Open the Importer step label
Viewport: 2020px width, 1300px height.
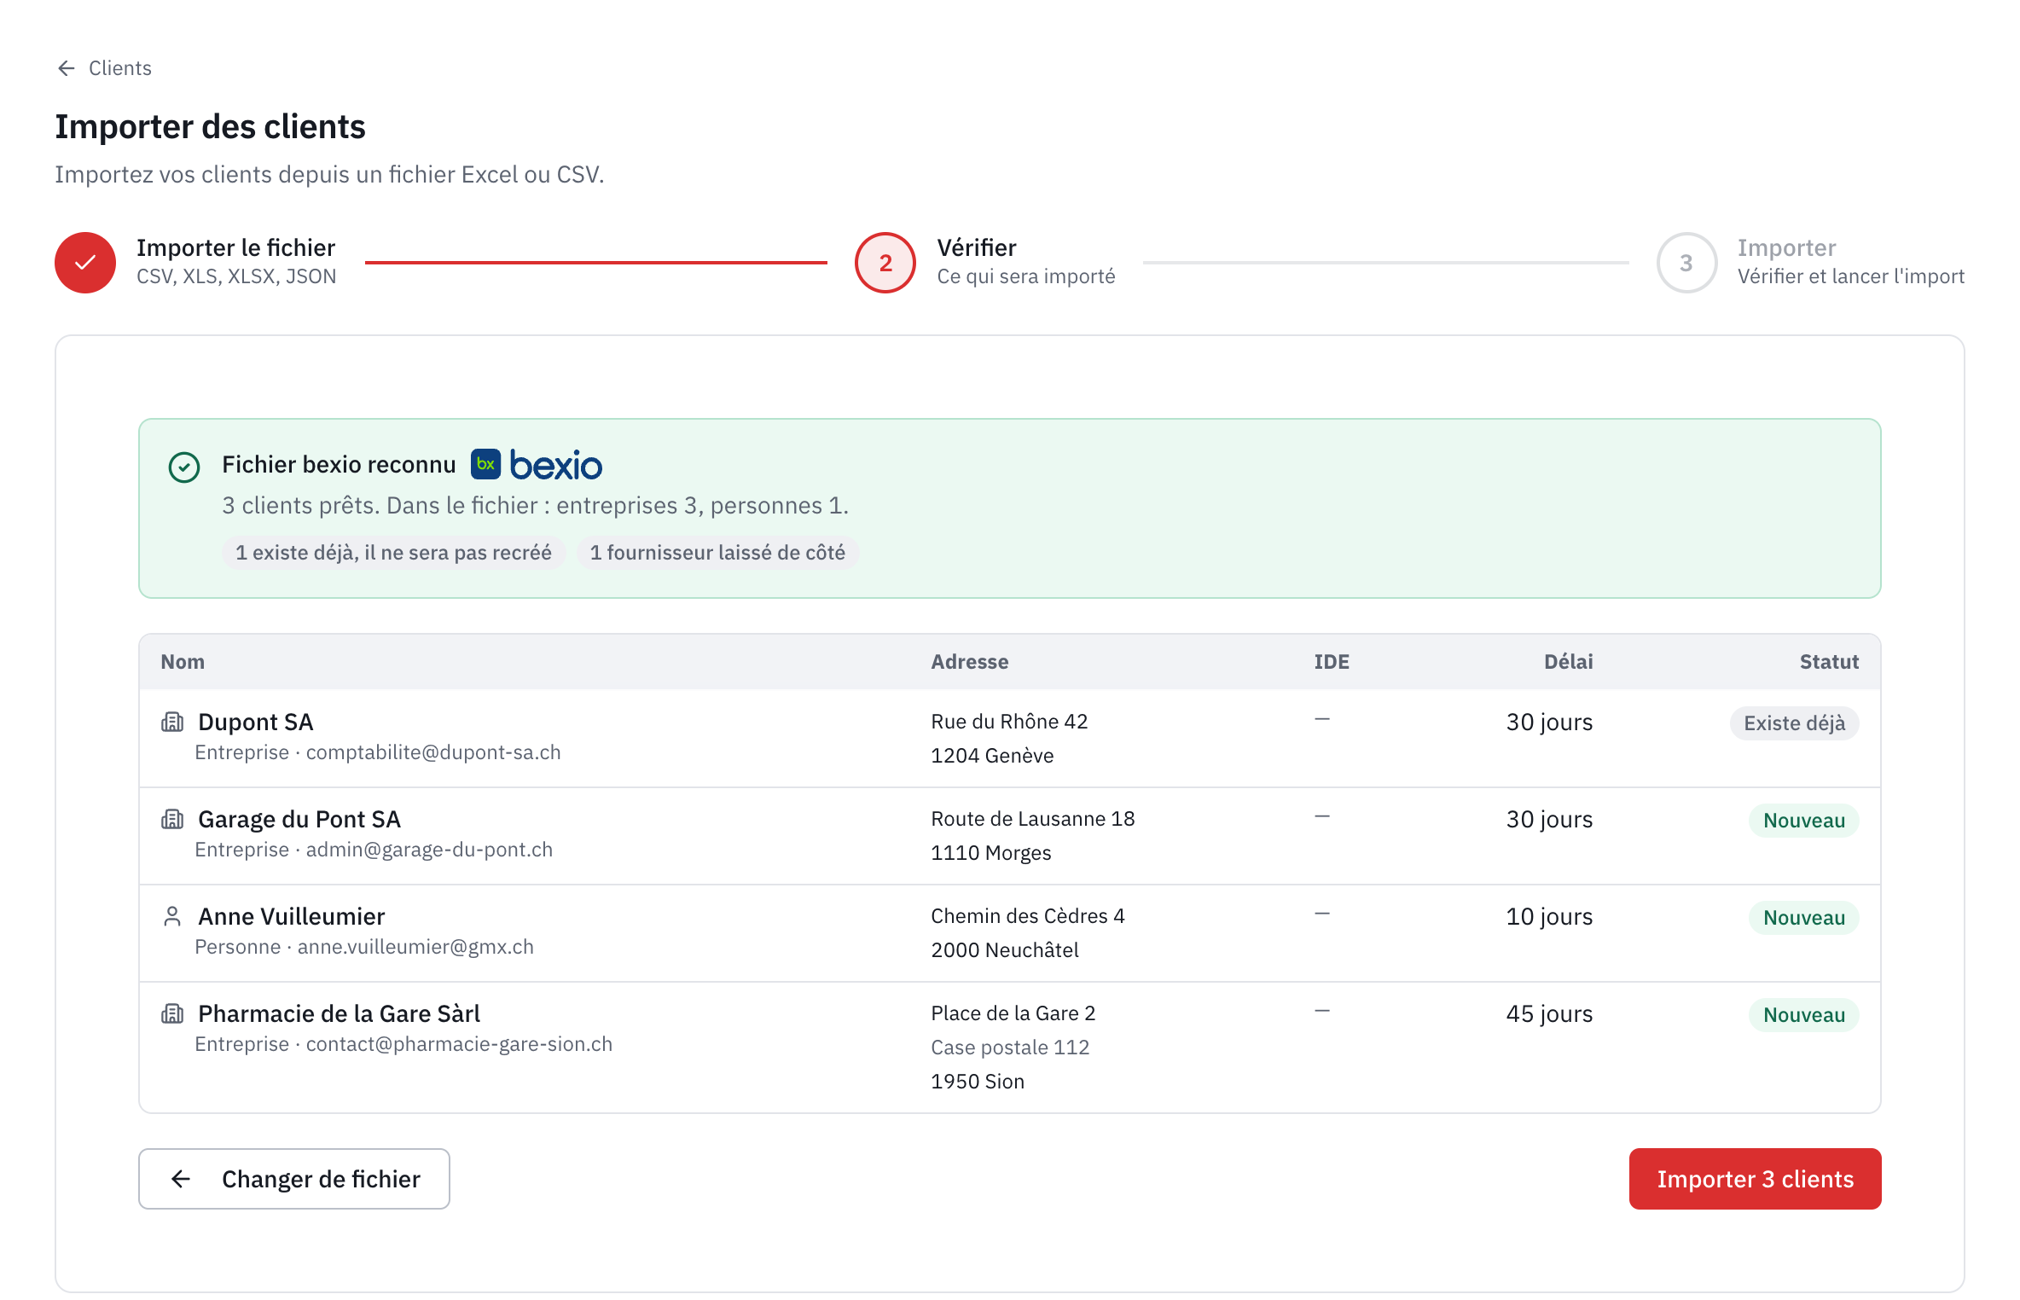pos(1786,248)
